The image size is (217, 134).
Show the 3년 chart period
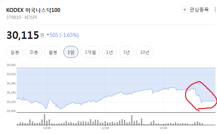126,52
